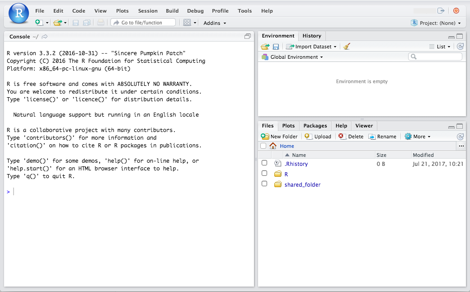Open the Import Dataset dropdown
The image size is (470, 292).
311,47
